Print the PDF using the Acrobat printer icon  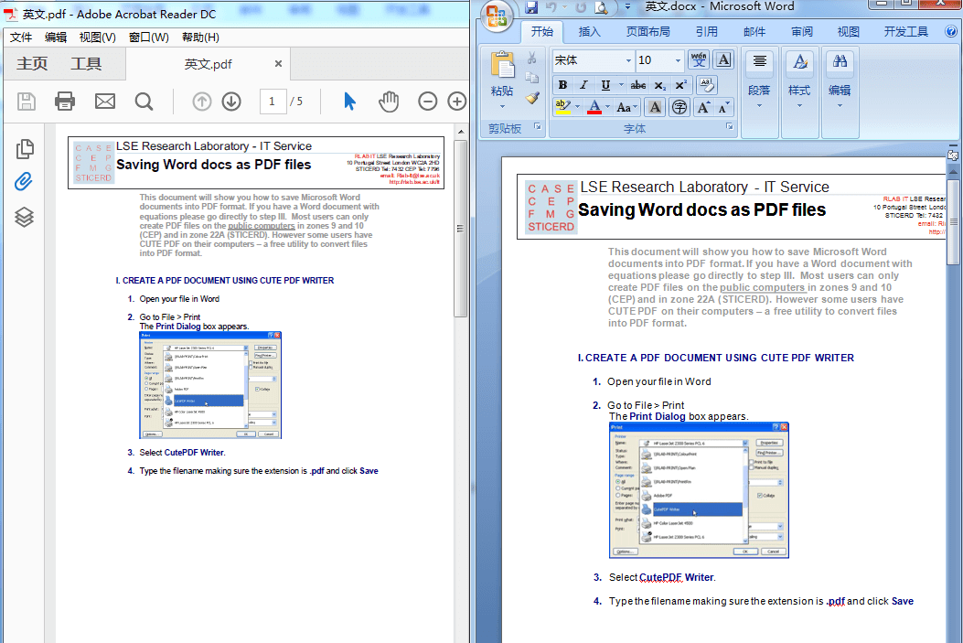tap(65, 102)
